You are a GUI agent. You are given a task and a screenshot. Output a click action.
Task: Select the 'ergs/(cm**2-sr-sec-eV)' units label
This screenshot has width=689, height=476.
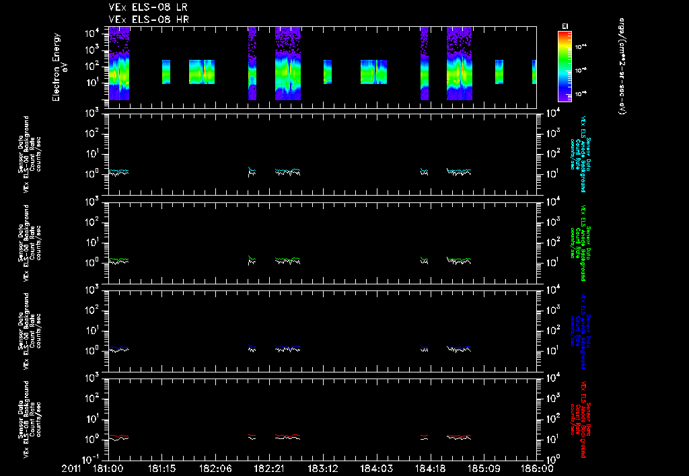tap(622, 67)
